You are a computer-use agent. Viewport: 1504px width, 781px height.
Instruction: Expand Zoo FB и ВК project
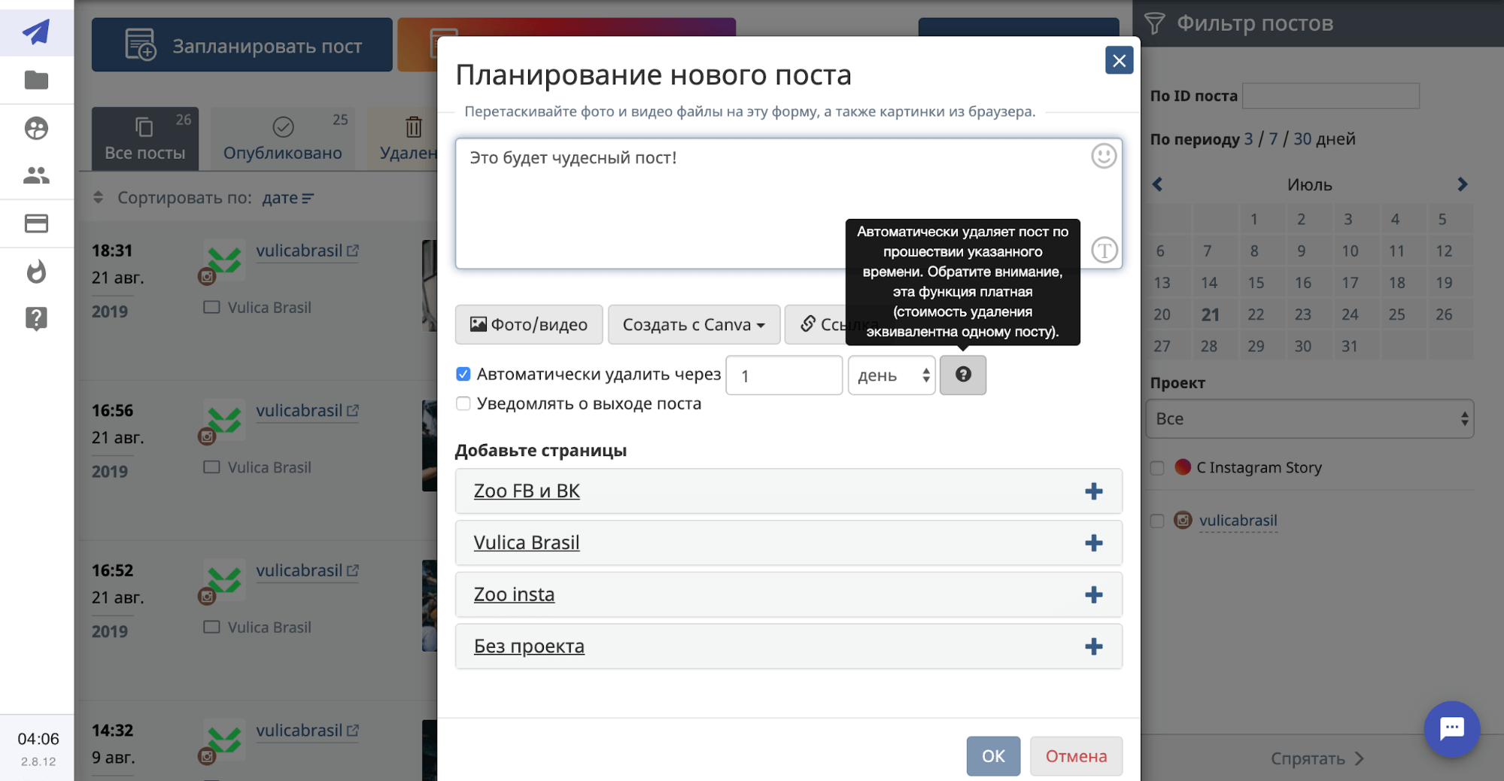(527, 491)
